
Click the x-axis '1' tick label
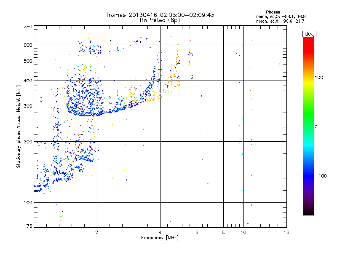[x=34, y=232]
